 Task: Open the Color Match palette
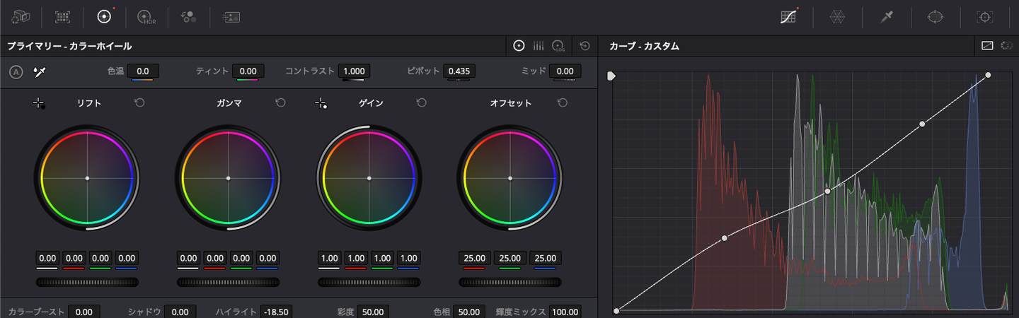[63, 17]
